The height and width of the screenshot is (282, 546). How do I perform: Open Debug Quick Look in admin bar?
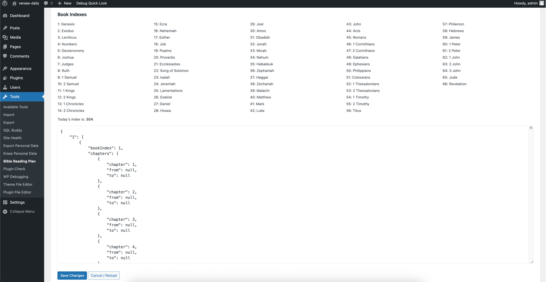92,3
